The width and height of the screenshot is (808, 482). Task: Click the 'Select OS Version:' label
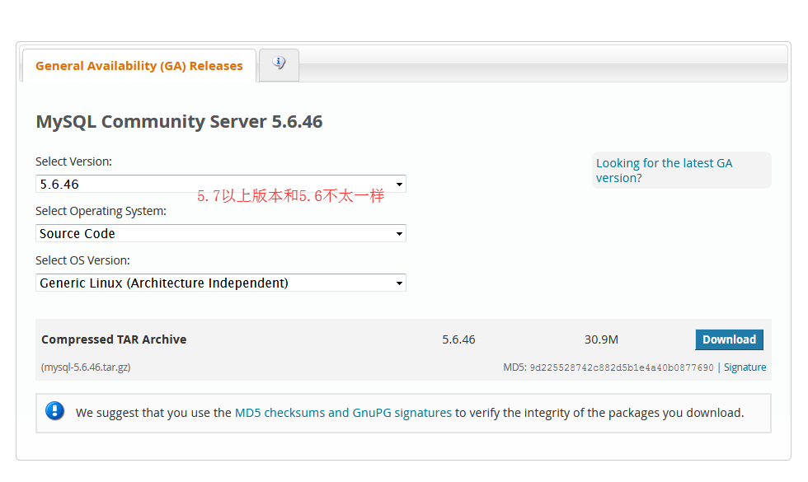tap(82, 260)
